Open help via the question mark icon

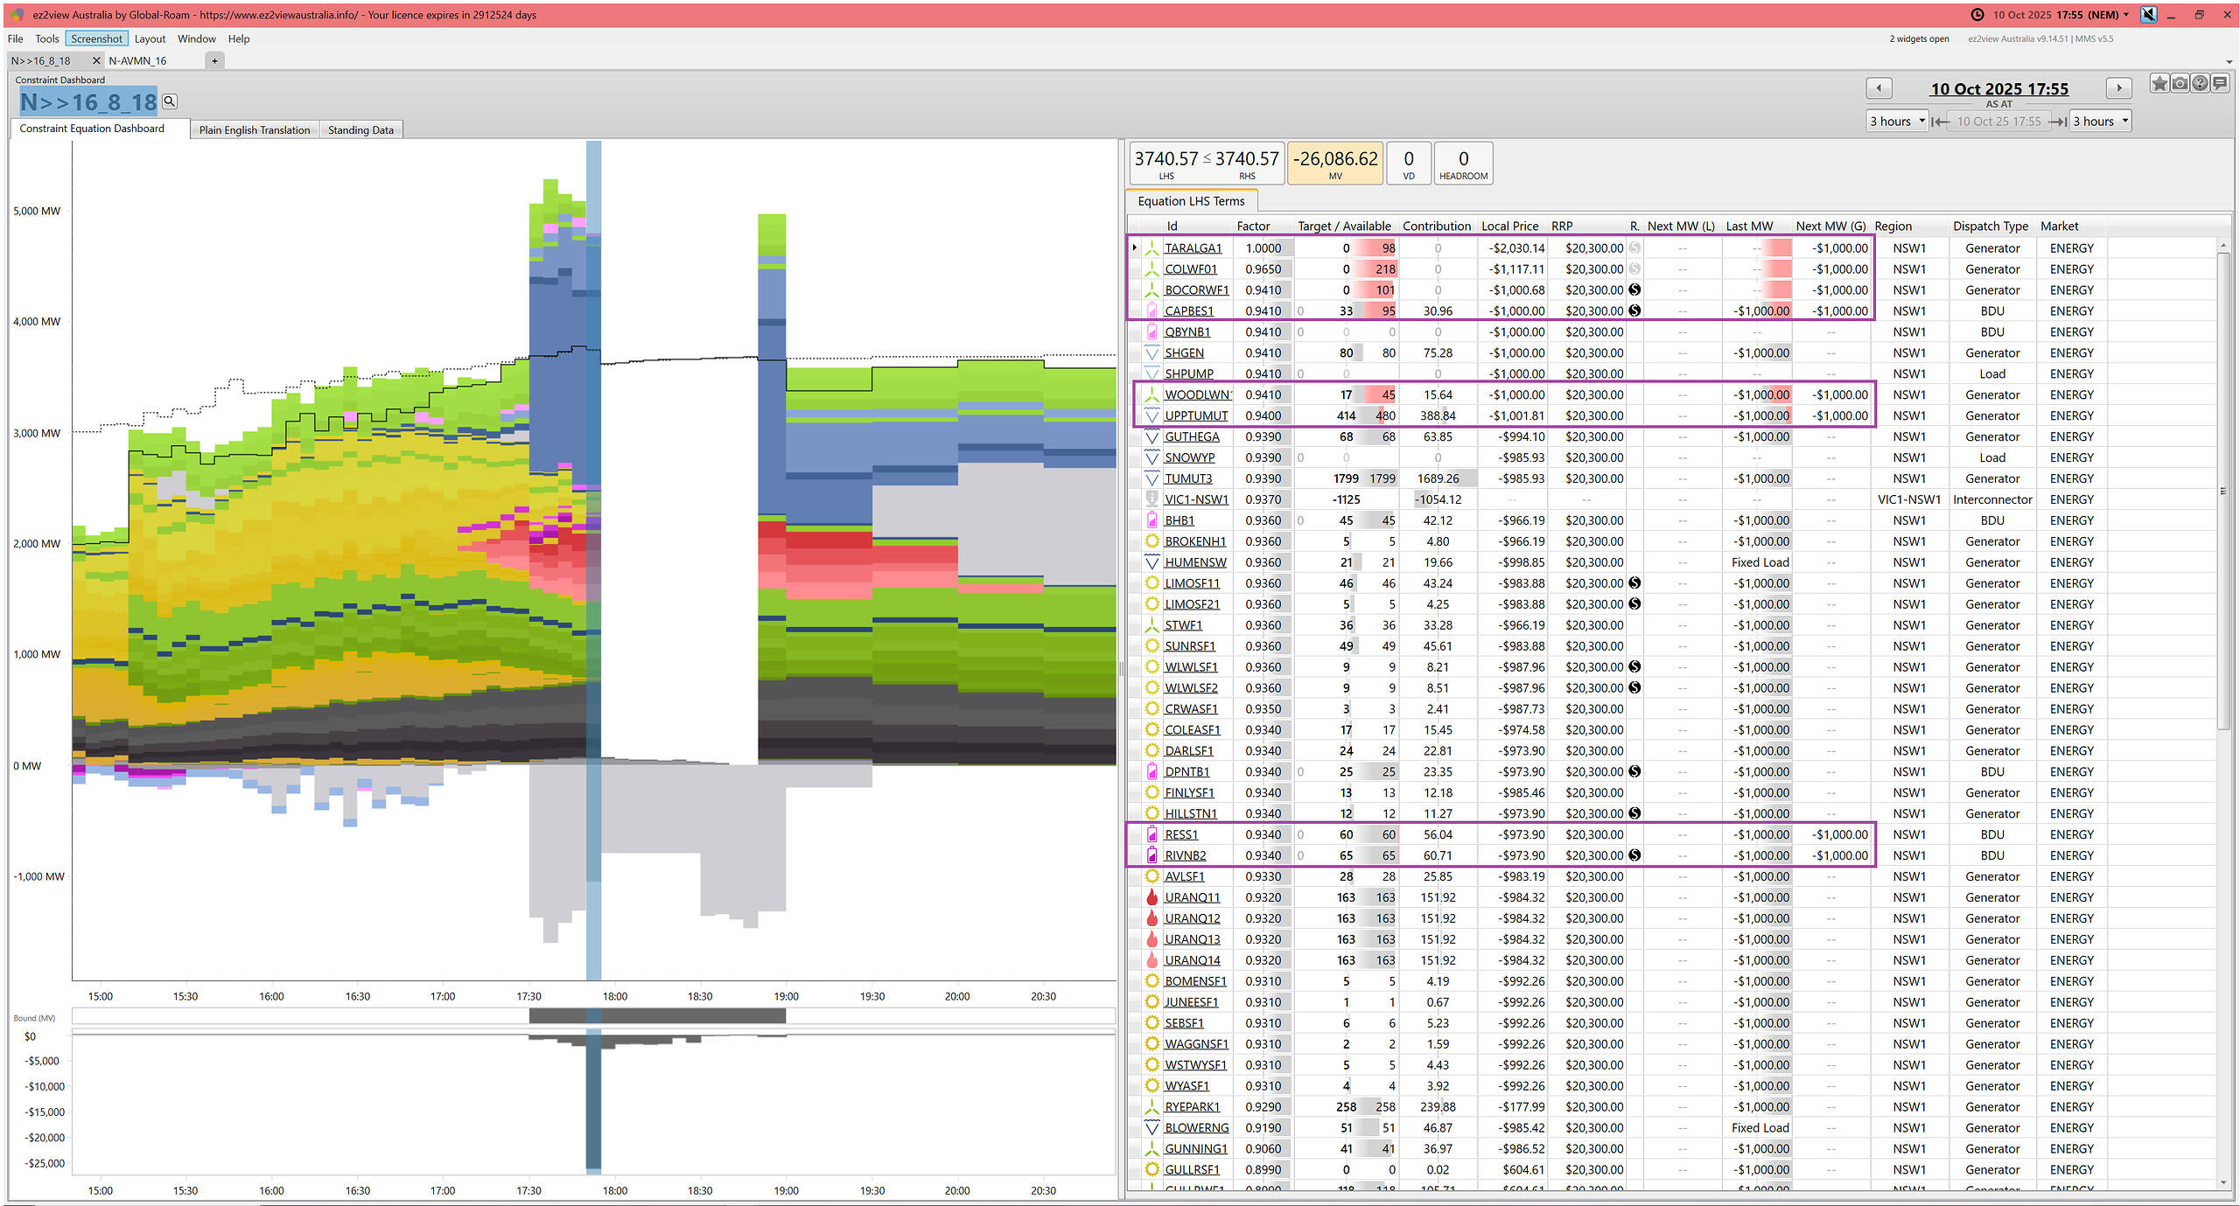click(2200, 84)
